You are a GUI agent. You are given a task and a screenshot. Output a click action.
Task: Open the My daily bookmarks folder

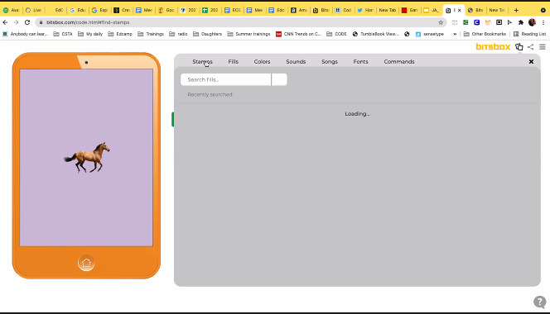pos(90,34)
